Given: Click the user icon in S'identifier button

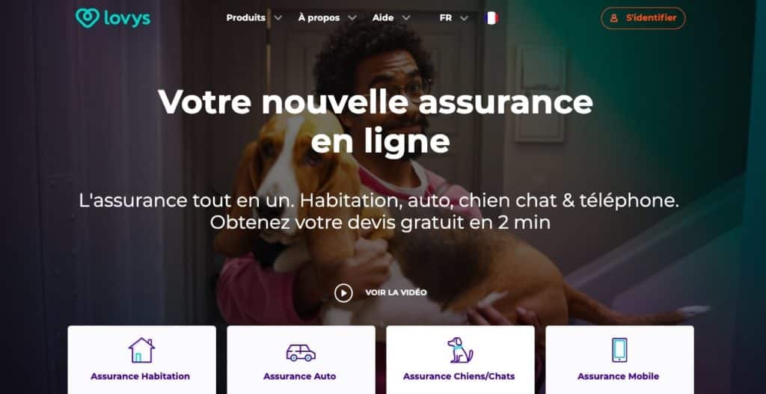Looking at the screenshot, I should click(x=614, y=18).
